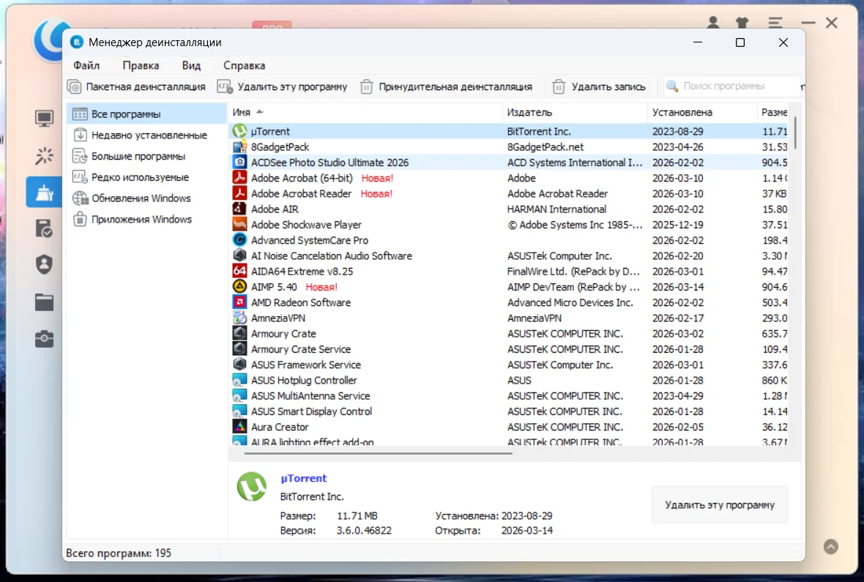This screenshot has width=864, height=582.
Task: Click the horizontal scrollbar under program list
Action: (377, 453)
